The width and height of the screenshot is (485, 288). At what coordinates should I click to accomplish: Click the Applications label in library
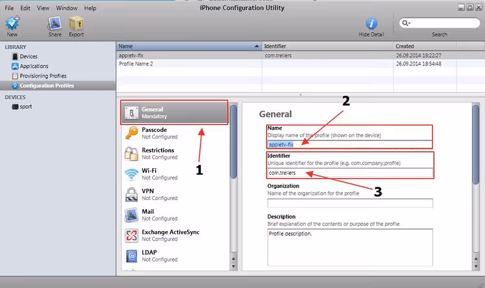(x=34, y=66)
